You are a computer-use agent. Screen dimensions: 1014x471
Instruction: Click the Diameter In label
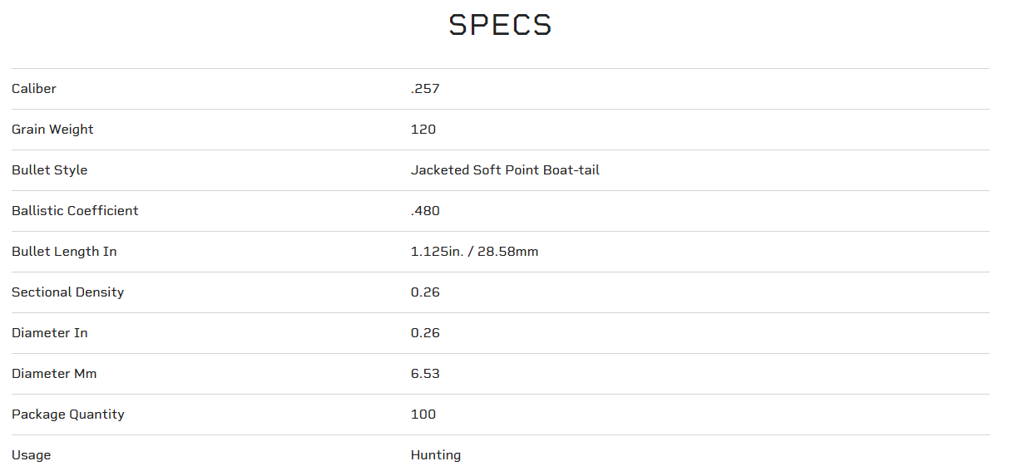pos(50,333)
